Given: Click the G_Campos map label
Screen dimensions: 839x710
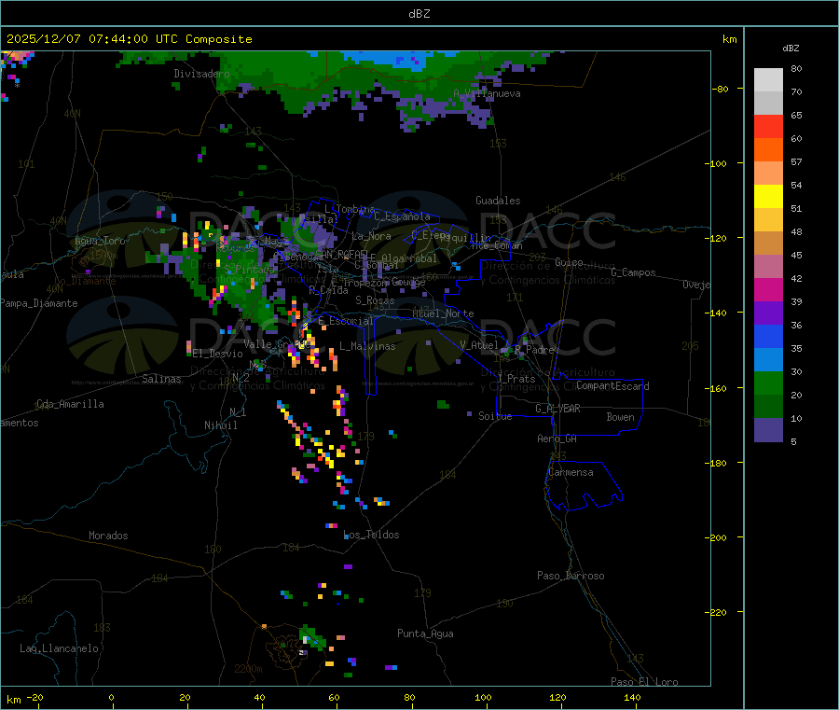Looking at the screenshot, I should 633,272.
